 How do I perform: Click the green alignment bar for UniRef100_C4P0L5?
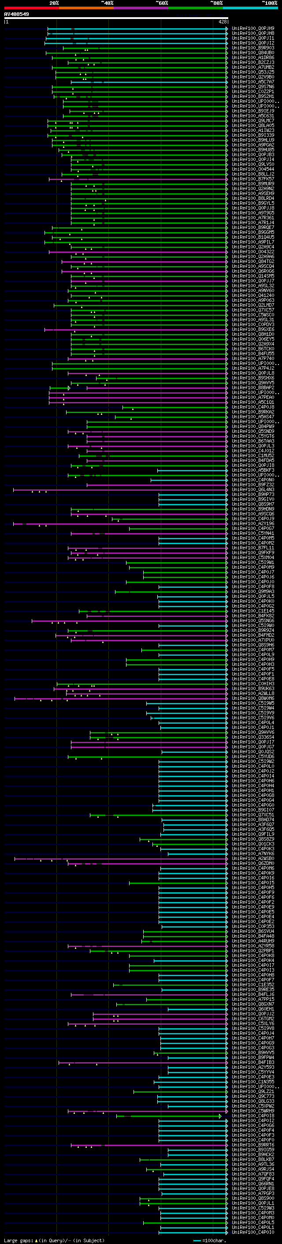pyautogui.click(x=186, y=1223)
